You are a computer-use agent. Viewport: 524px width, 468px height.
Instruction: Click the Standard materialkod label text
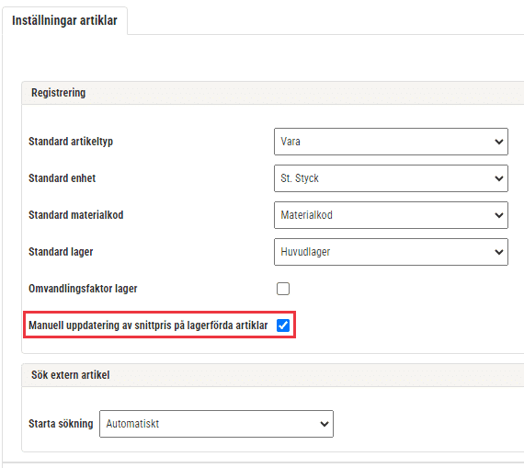click(x=76, y=215)
